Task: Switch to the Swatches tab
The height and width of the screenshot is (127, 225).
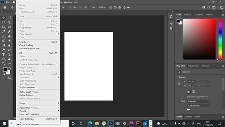Action: pos(187,15)
